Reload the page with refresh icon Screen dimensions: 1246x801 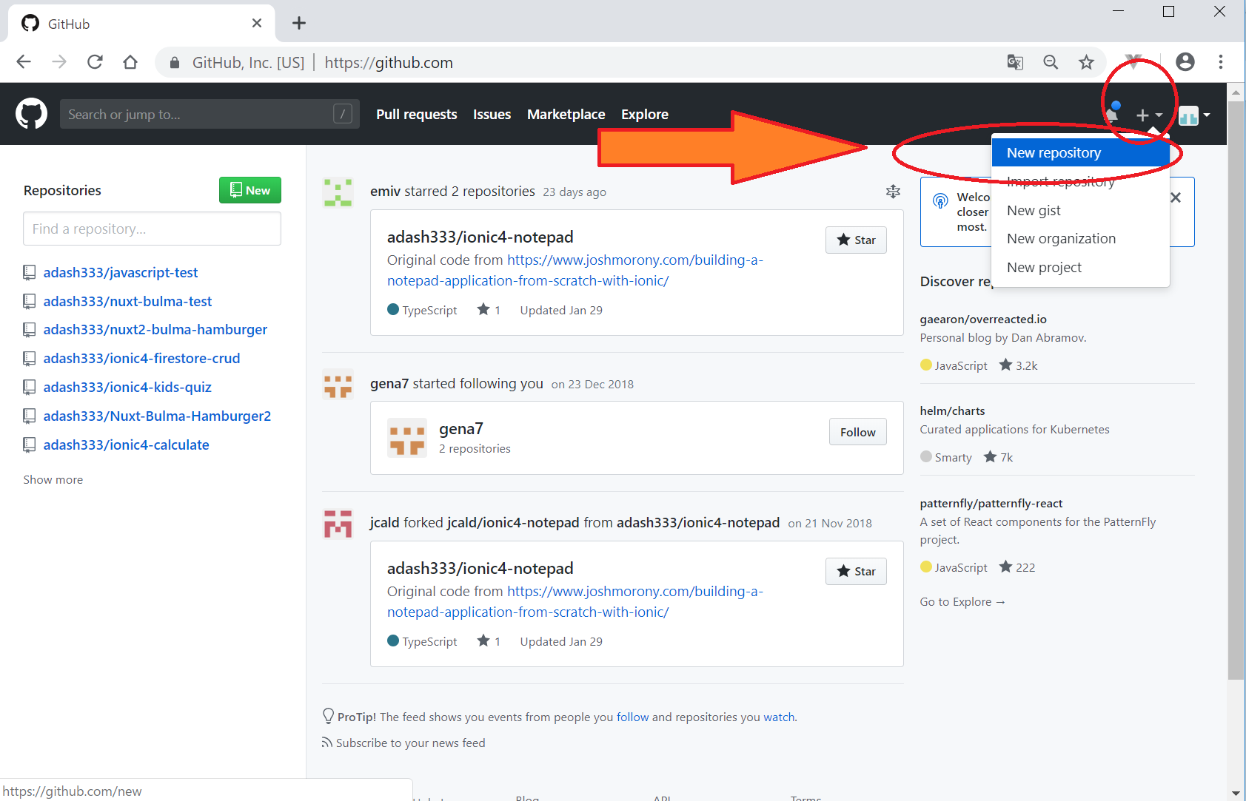click(x=95, y=62)
